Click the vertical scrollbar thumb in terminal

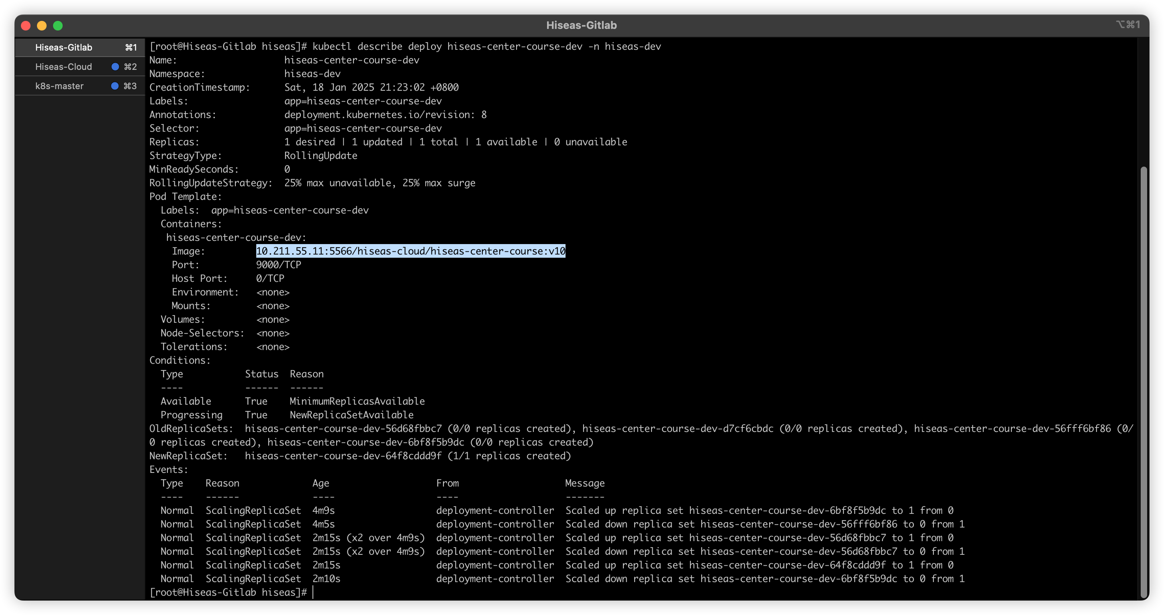pyautogui.click(x=1143, y=382)
